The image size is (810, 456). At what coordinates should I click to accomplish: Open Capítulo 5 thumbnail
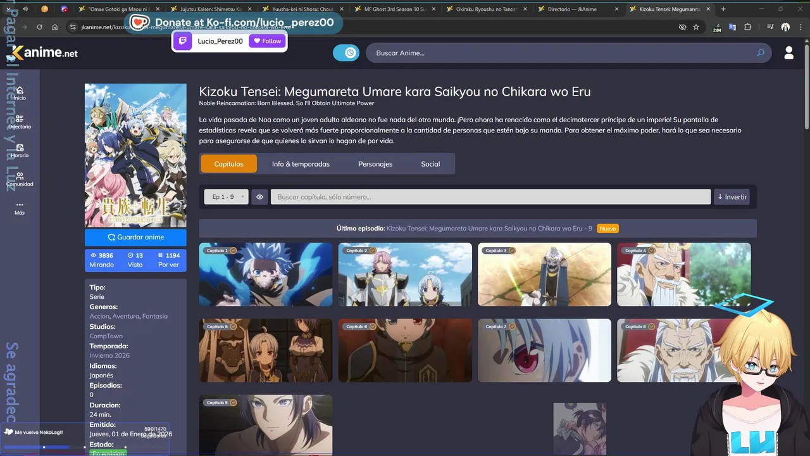266,350
